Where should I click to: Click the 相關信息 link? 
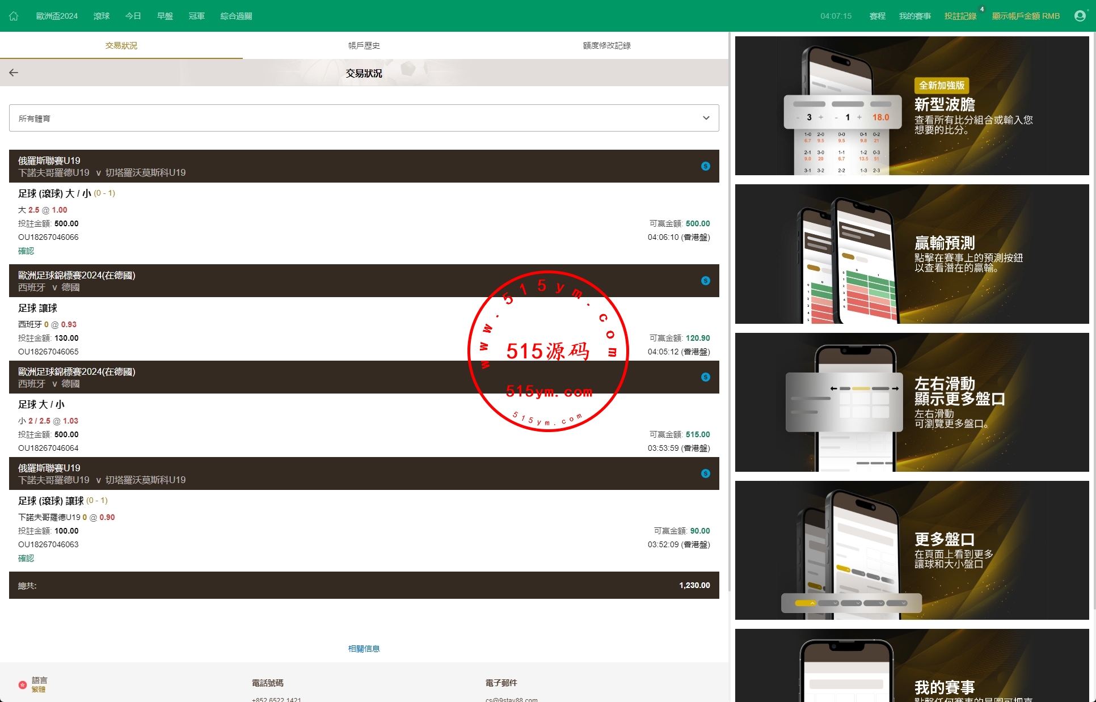(364, 648)
